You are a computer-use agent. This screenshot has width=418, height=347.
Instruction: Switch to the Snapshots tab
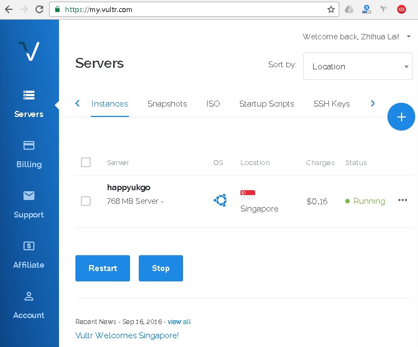coord(167,104)
